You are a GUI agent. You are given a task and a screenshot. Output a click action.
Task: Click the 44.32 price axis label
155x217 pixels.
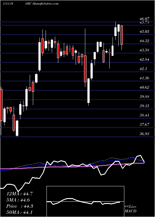pyautogui.click(x=144, y=41)
